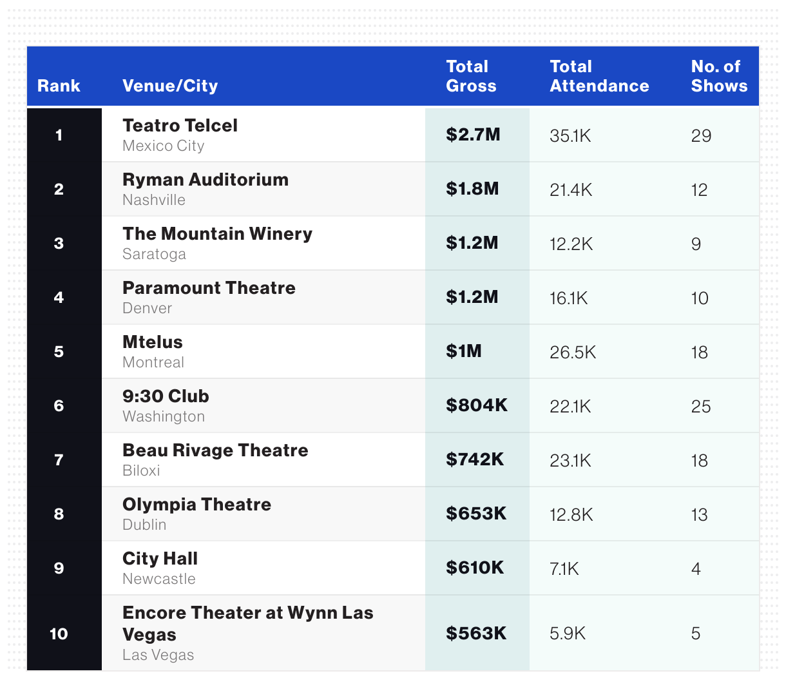
Task: Click the '$563K' total gross value
Action: pyautogui.click(x=476, y=634)
